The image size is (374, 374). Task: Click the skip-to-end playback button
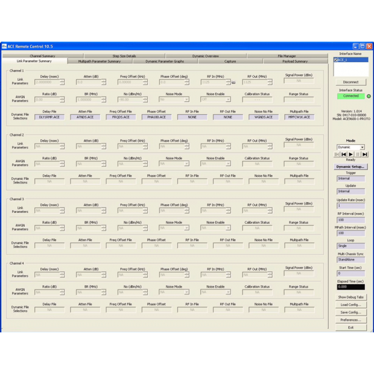pos(365,154)
